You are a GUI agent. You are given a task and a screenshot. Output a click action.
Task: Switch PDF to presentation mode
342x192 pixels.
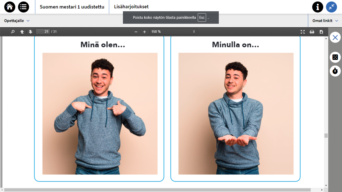(x=303, y=32)
